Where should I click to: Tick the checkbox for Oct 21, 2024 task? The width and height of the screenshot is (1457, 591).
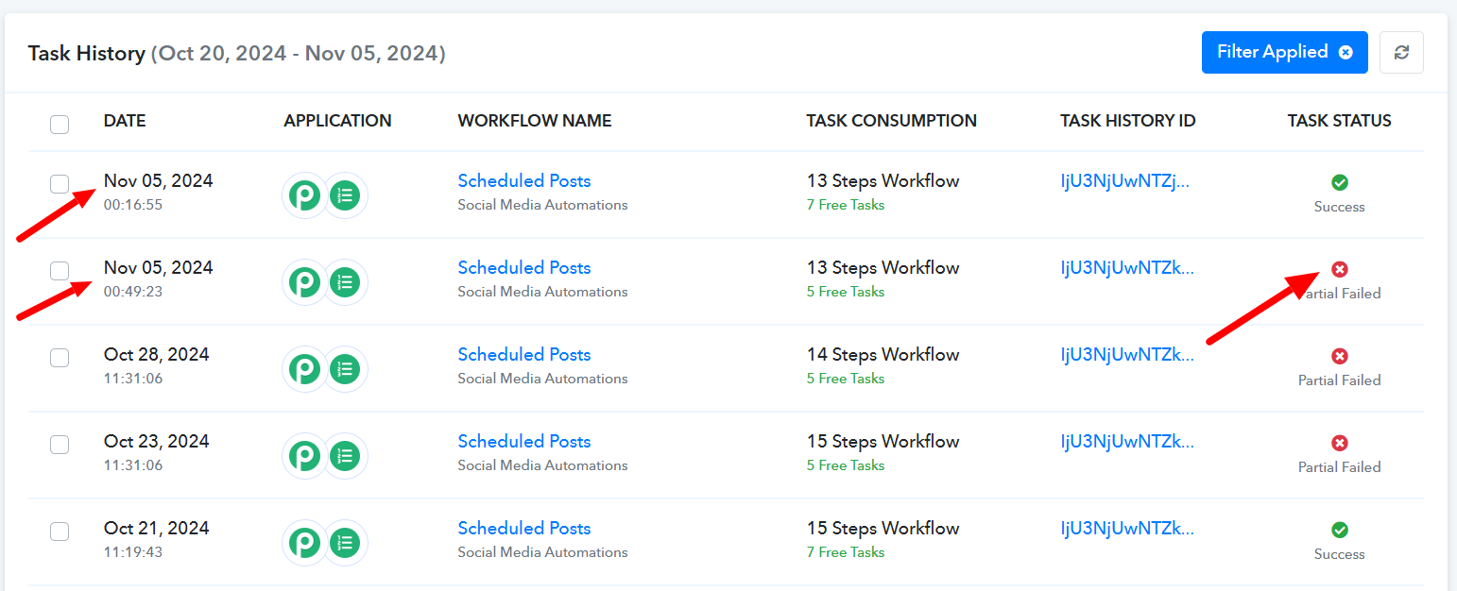point(60,531)
